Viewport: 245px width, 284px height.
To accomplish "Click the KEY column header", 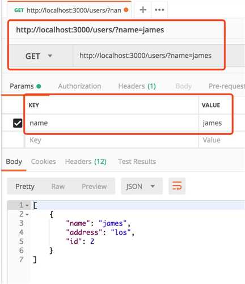I will (x=34, y=105).
